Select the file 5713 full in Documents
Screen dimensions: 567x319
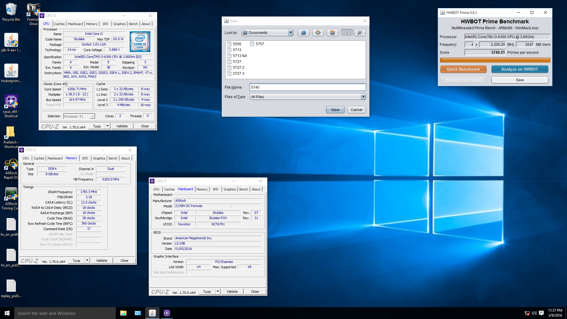(237, 56)
